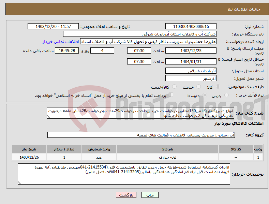Select the کالا radio button
Screen dimensions: 269x204
(218, 87)
